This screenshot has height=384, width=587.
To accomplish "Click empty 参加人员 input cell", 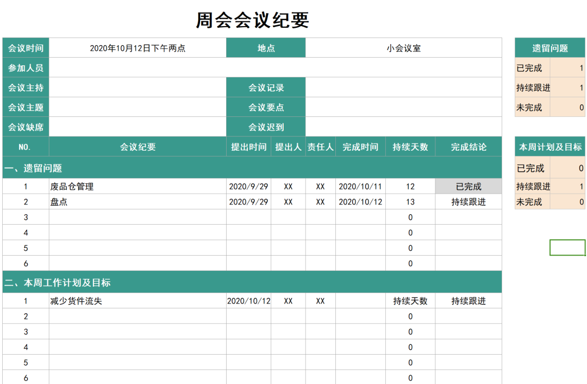I will 276,68.
